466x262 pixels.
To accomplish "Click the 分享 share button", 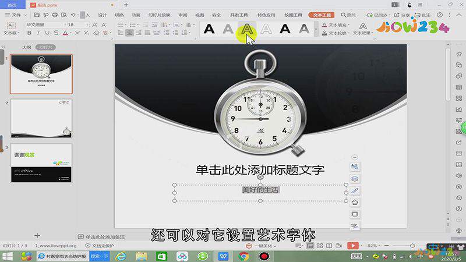I will click(x=402, y=15).
